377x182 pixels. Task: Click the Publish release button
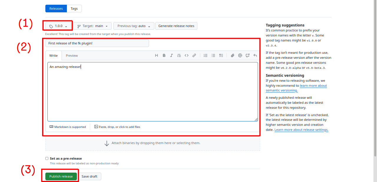[61, 176]
